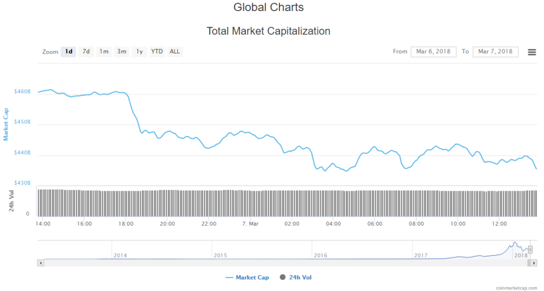Screen dimensions: 544x291
Task: Switch zoom to 3m
Action: [x=122, y=52]
